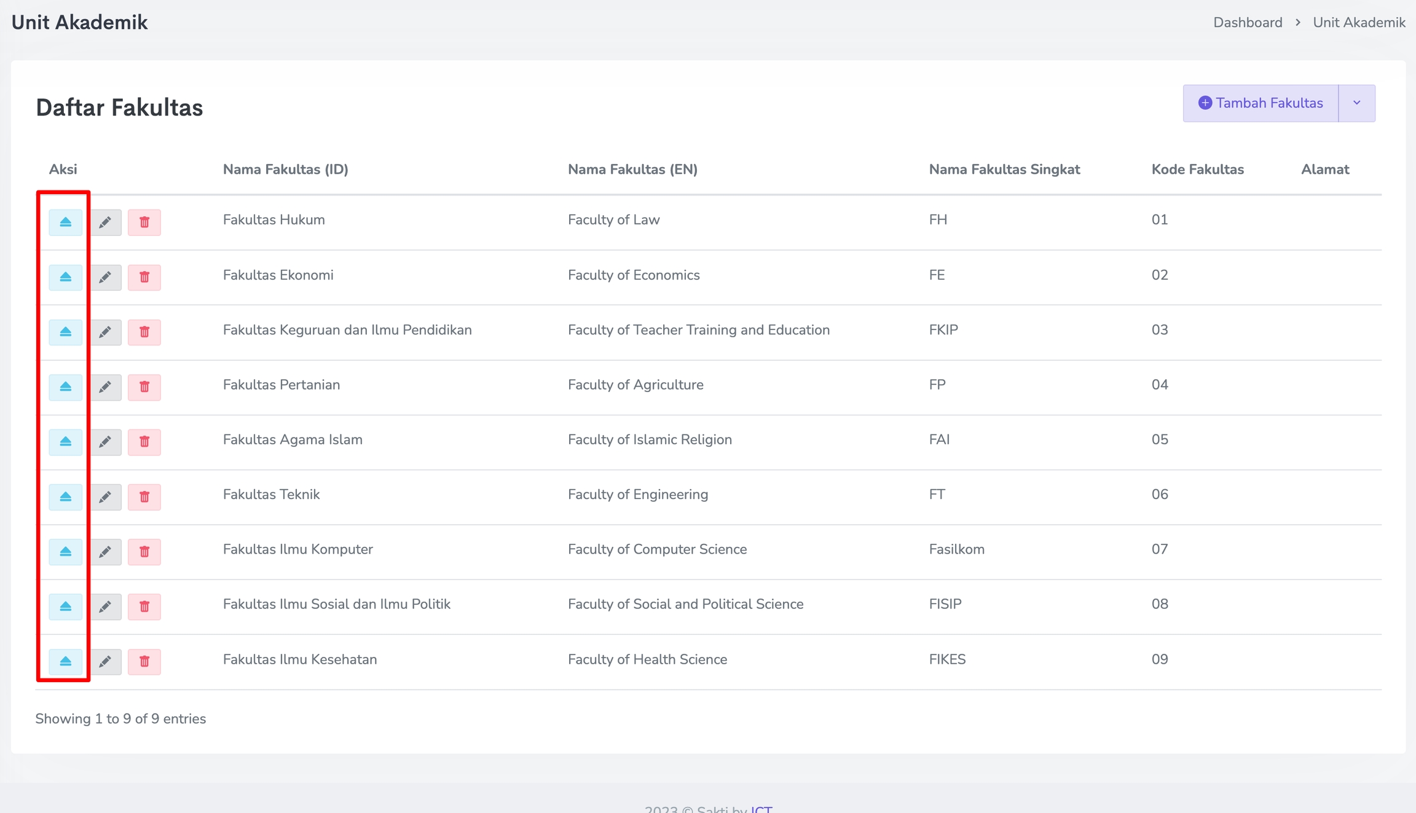This screenshot has height=813, width=1416.
Task: Delete Fakultas Ekonomi using trash icon
Action: pyautogui.click(x=144, y=277)
